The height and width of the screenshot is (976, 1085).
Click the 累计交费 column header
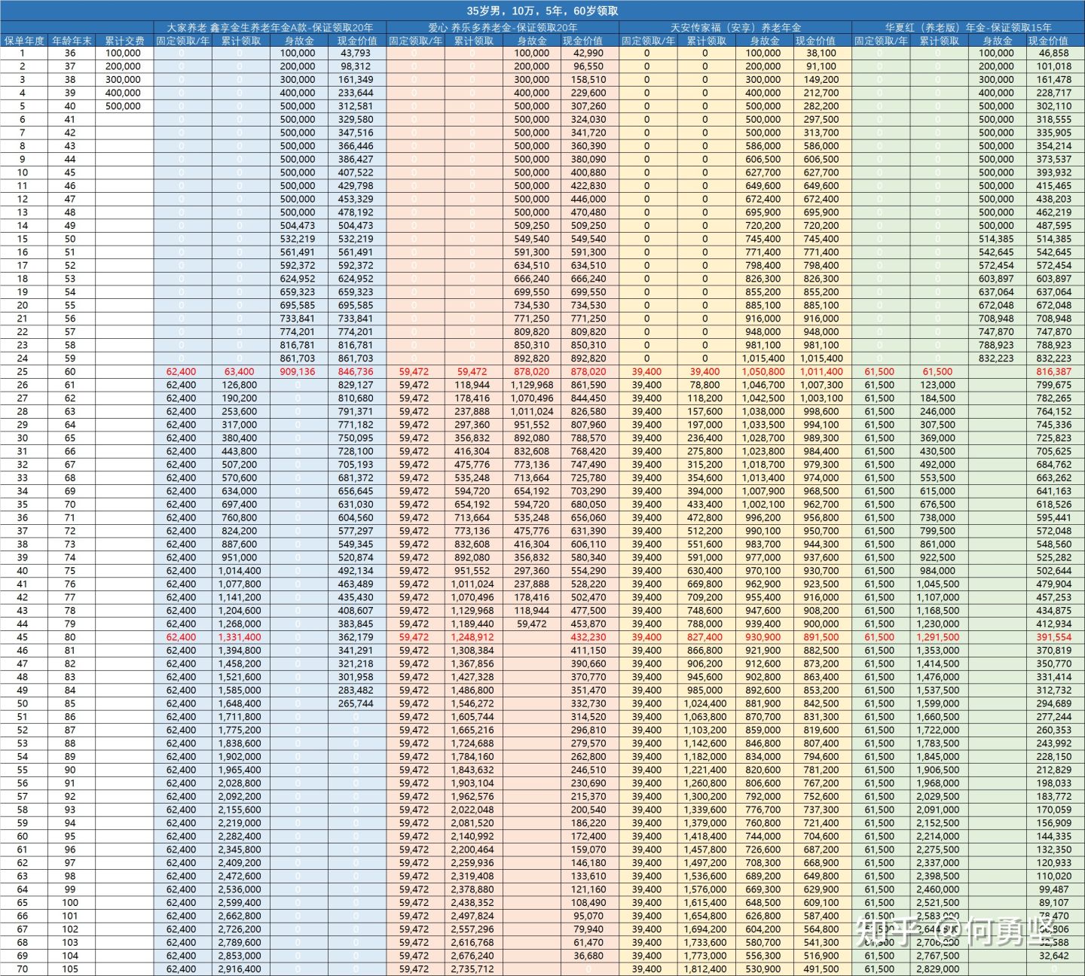point(124,41)
